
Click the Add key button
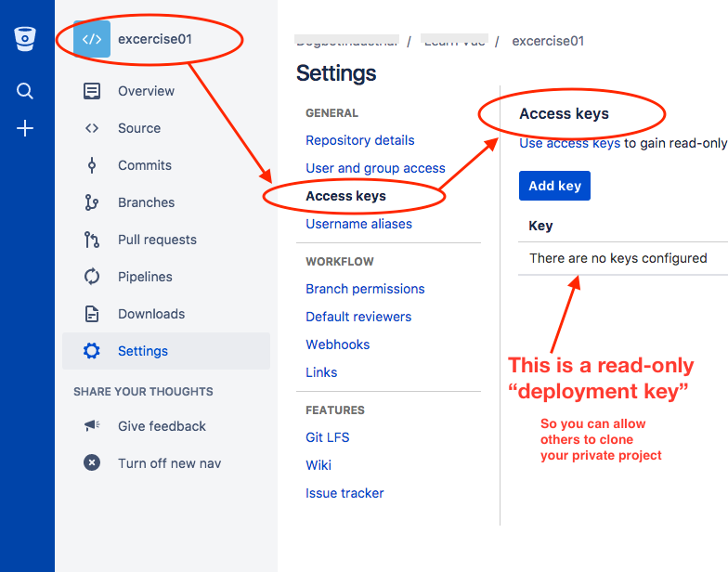(555, 186)
